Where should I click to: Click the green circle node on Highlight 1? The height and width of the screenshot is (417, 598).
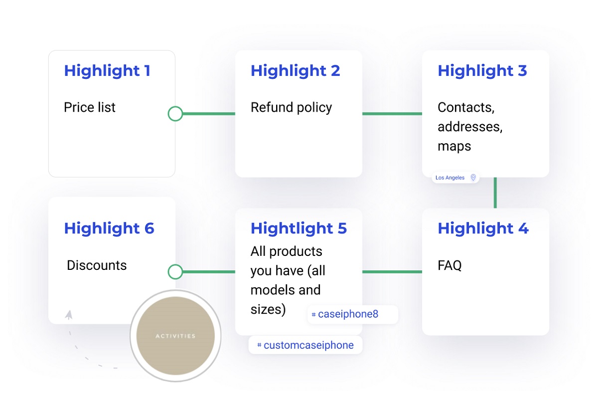pyautogui.click(x=175, y=114)
